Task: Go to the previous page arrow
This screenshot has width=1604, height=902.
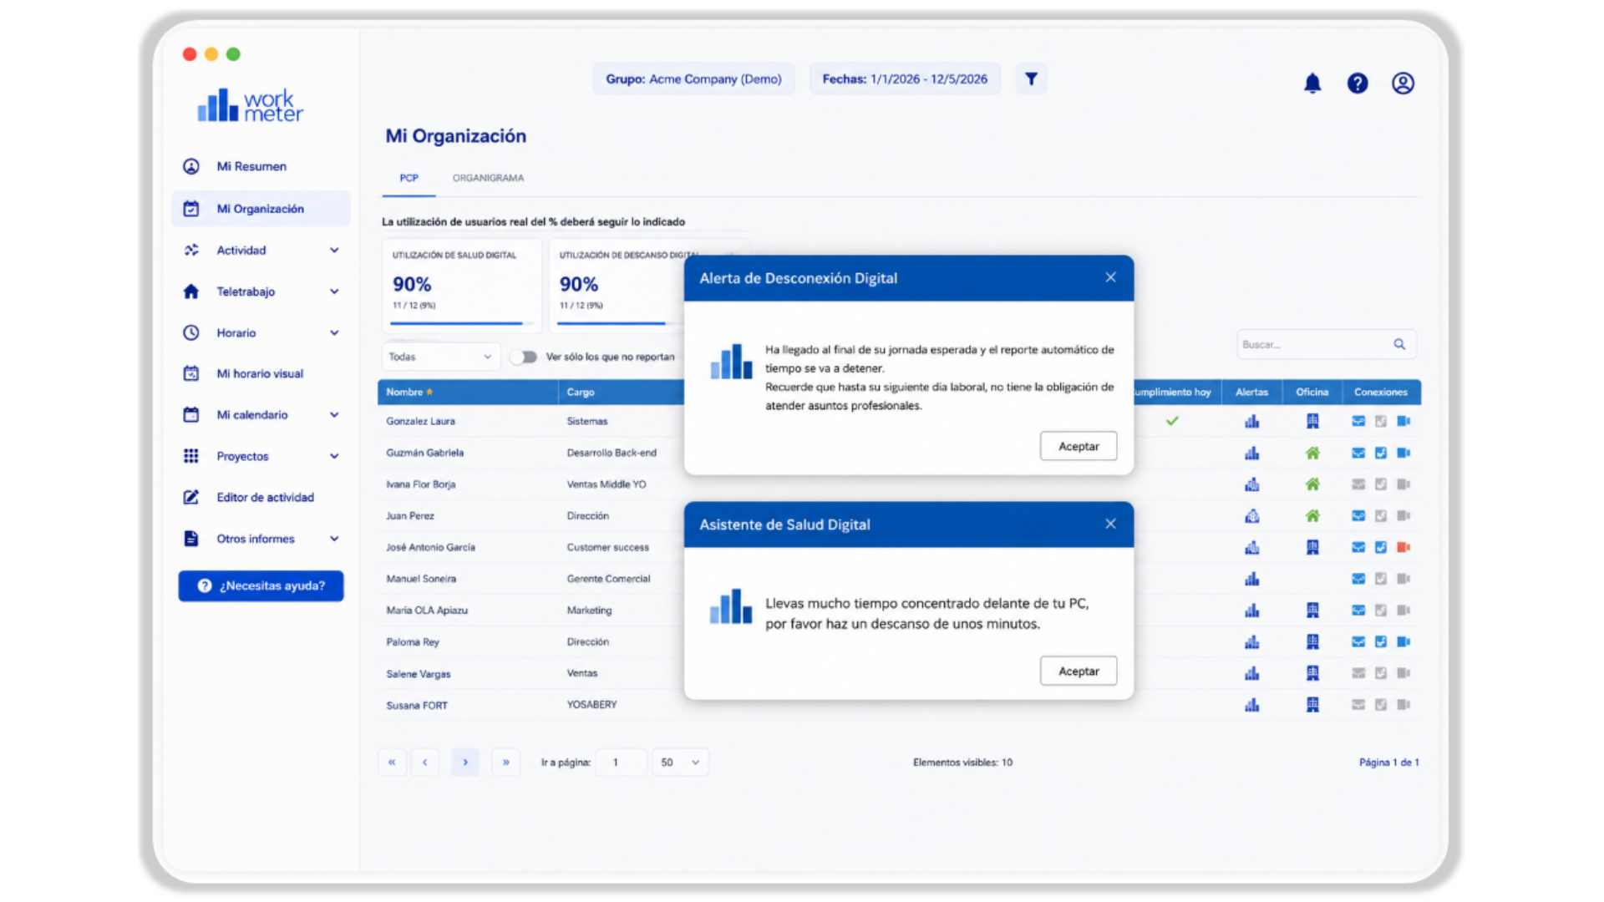Action: point(425,763)
